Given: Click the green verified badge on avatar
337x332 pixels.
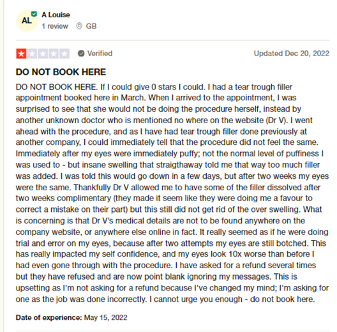Looking at the screenshot, I should point(34,14).
